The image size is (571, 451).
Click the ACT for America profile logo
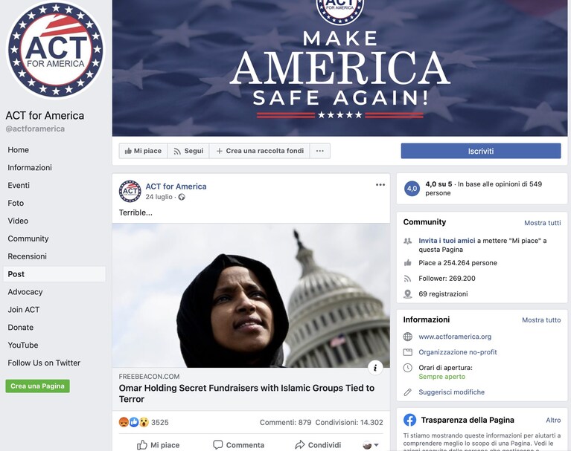click(x=55, y=50)
